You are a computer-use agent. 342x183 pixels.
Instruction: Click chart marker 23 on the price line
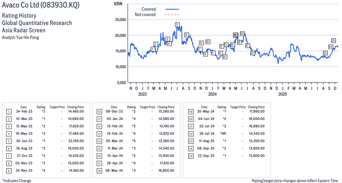click(x=325, y=53)
